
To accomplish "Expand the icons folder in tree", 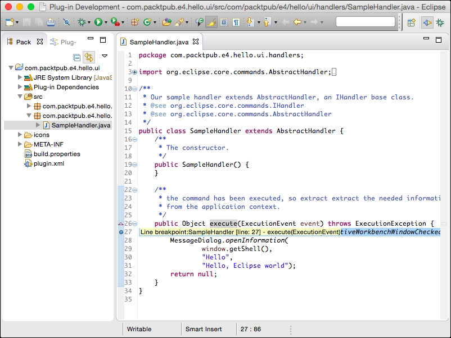I will [x=20, y=135].
